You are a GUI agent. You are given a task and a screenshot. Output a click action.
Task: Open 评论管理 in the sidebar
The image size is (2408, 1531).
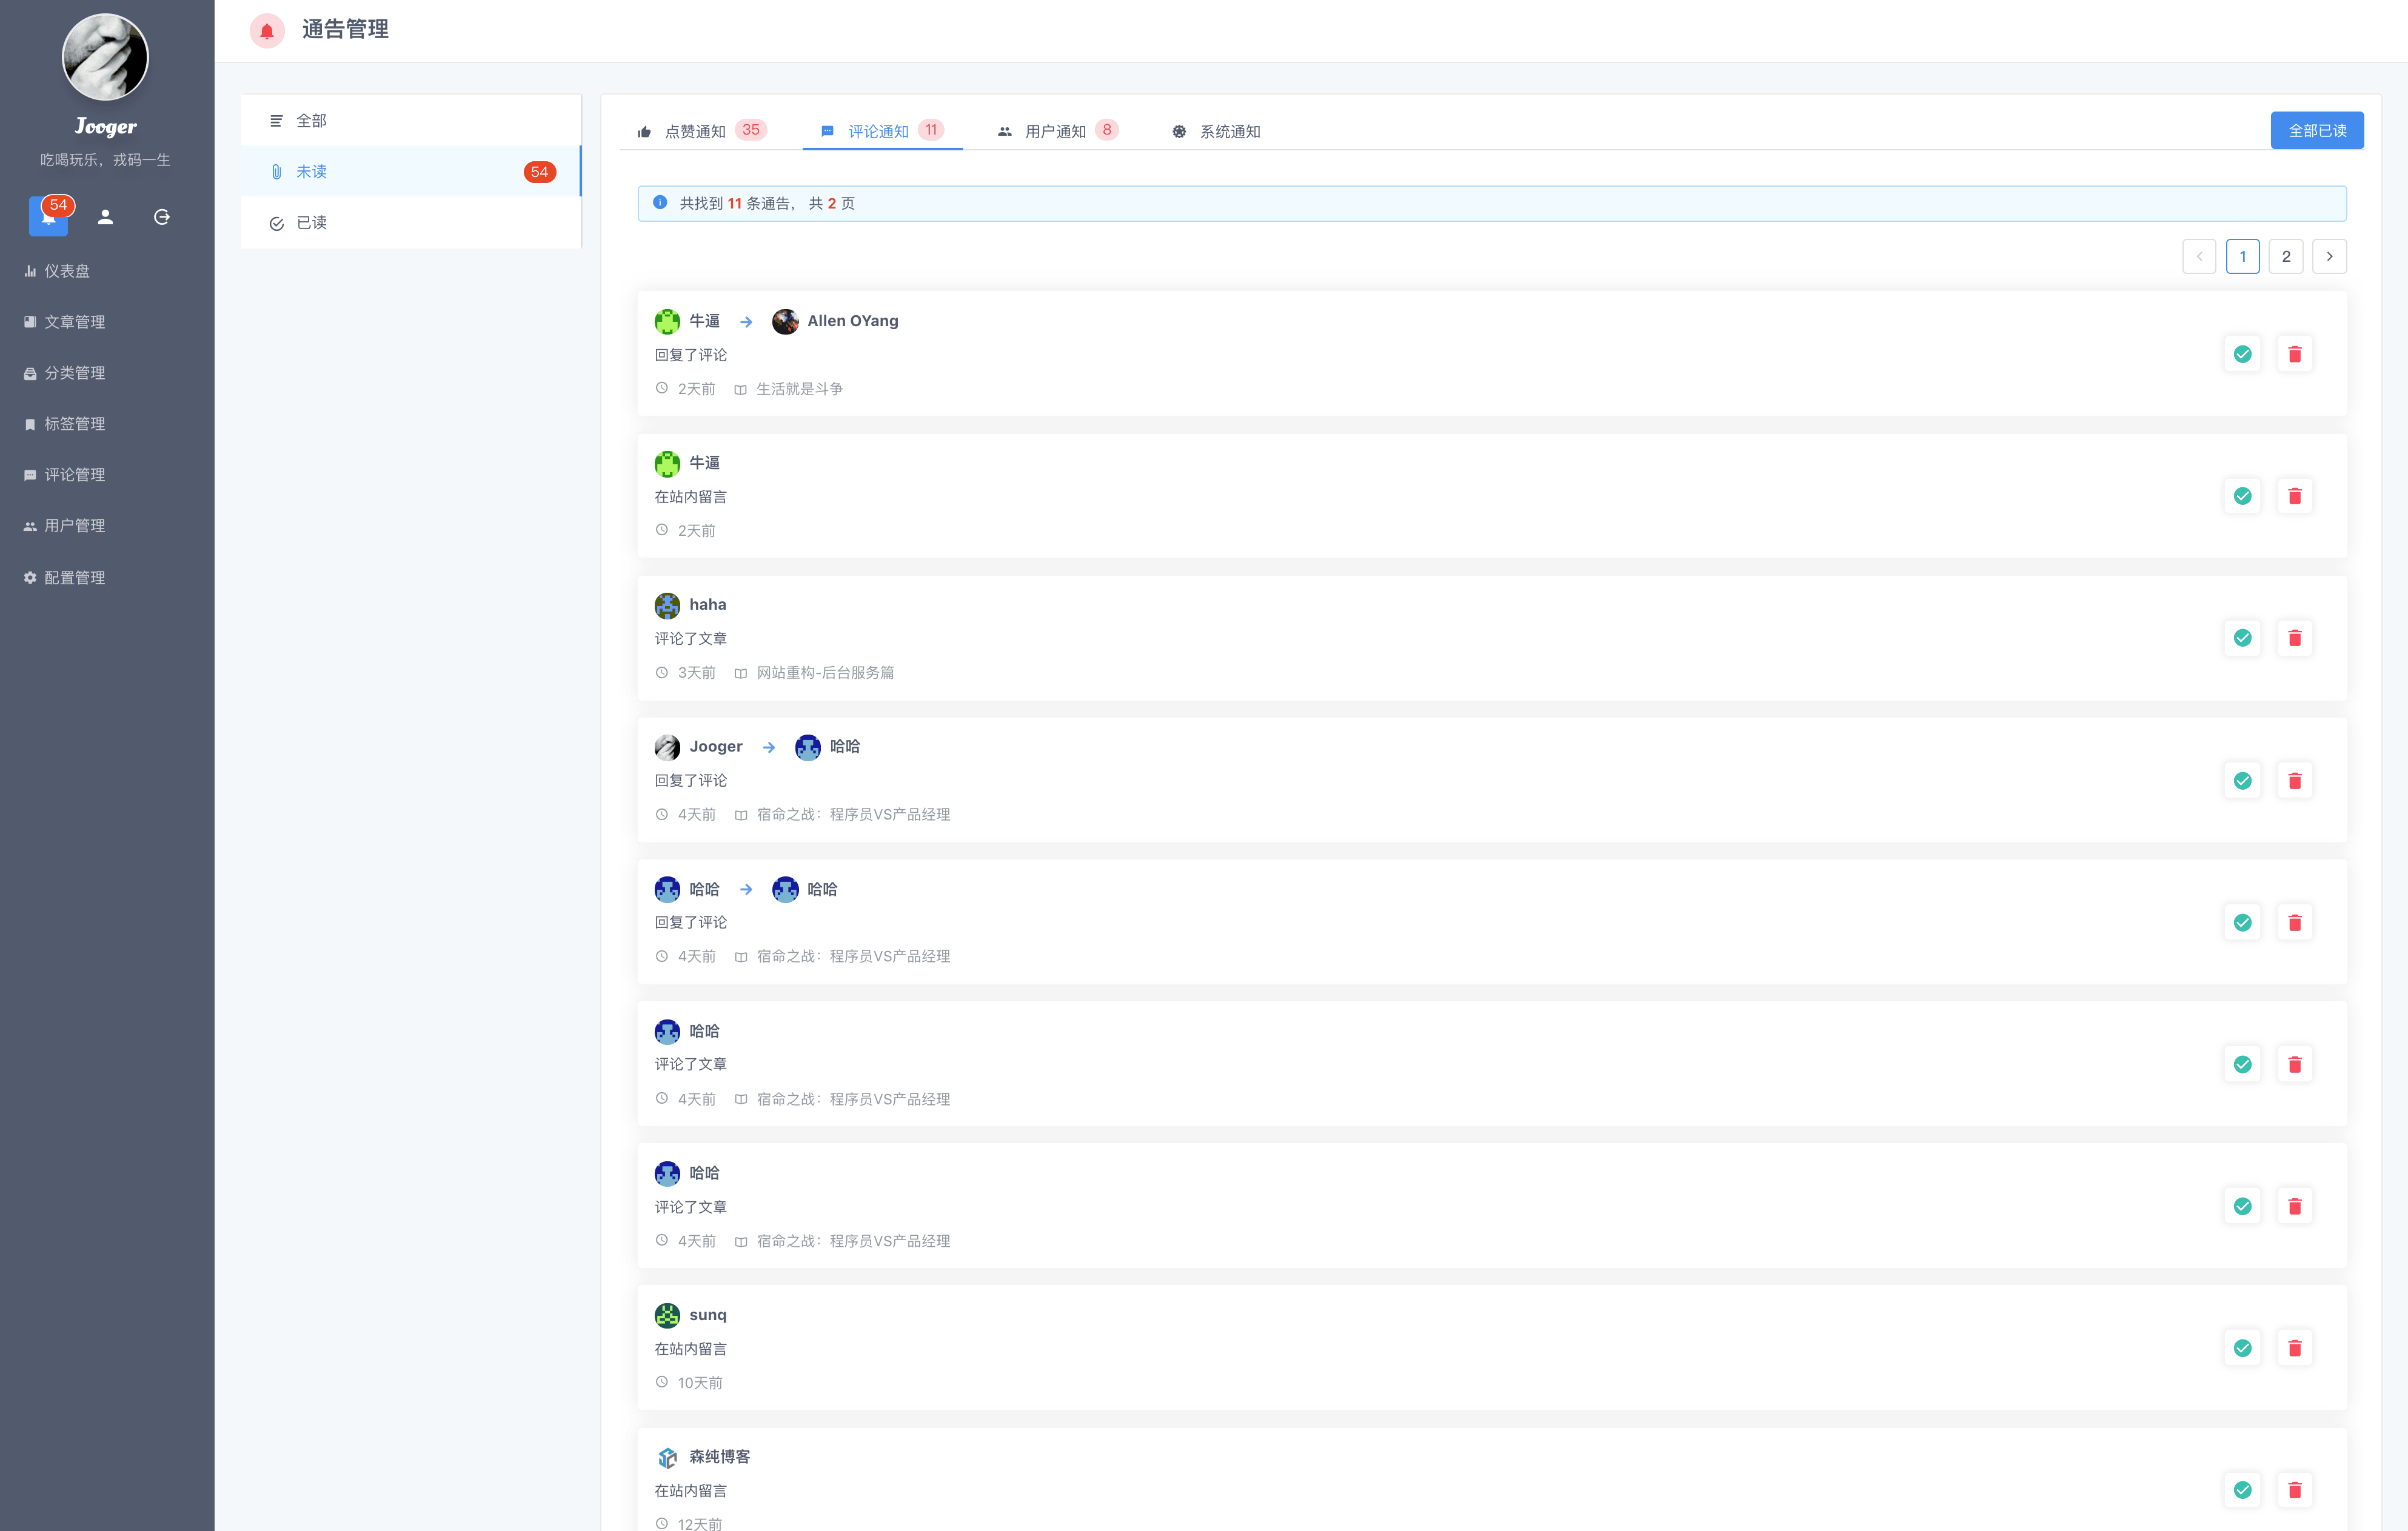point(74,474)
